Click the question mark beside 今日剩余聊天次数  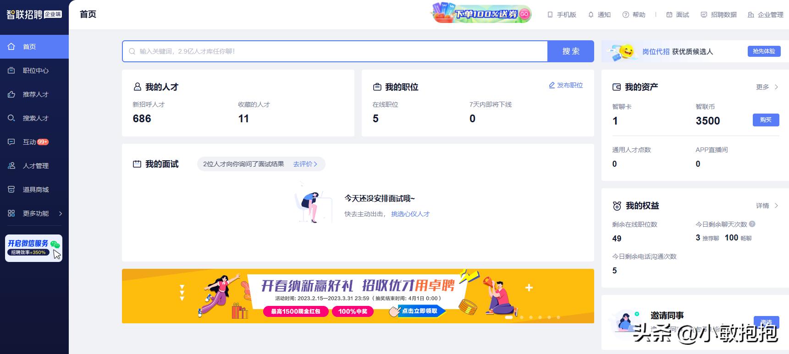click(752, 224)
